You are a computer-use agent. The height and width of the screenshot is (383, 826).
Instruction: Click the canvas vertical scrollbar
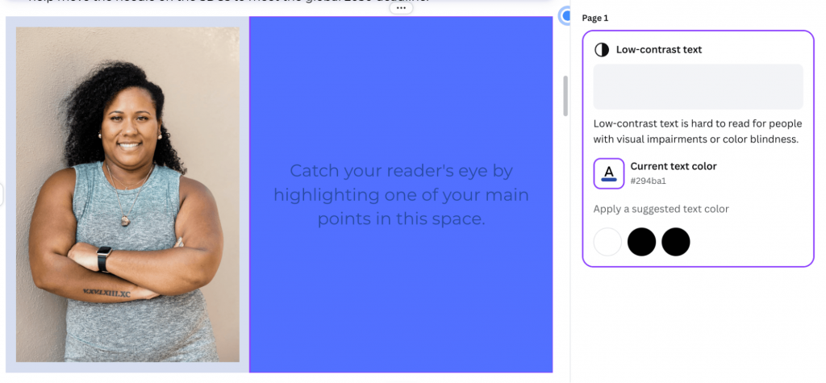pyautogui.click(x=565, y=96)
